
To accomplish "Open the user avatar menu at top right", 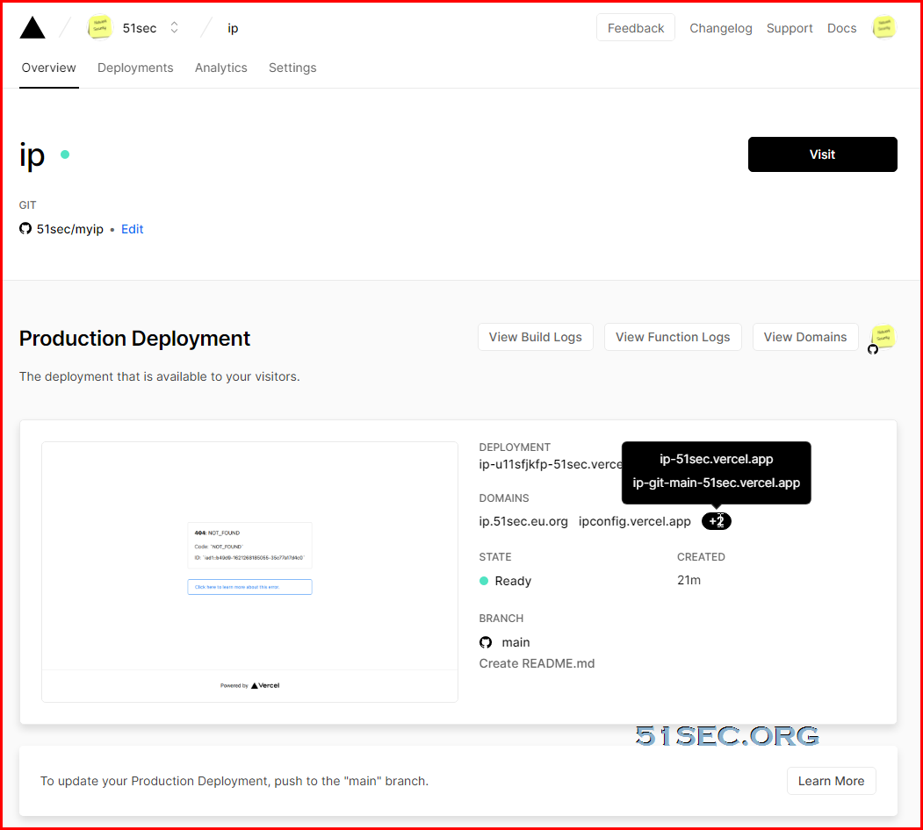I will pos(884,28).
